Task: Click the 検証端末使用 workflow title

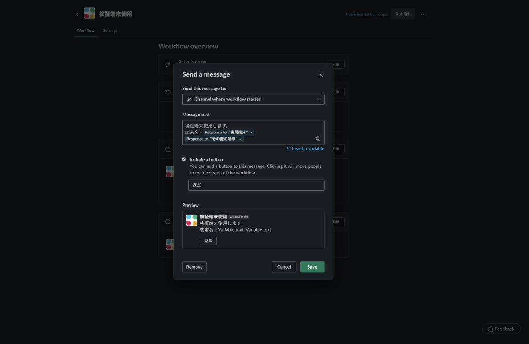Action: (x=115, y=14)
